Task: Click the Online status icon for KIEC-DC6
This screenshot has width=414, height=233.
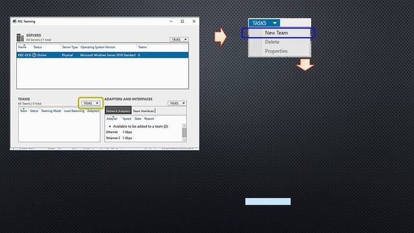Action: (34, 55)
